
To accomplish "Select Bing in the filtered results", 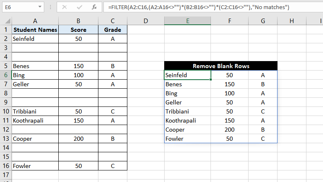I will [x=187, y=93].
